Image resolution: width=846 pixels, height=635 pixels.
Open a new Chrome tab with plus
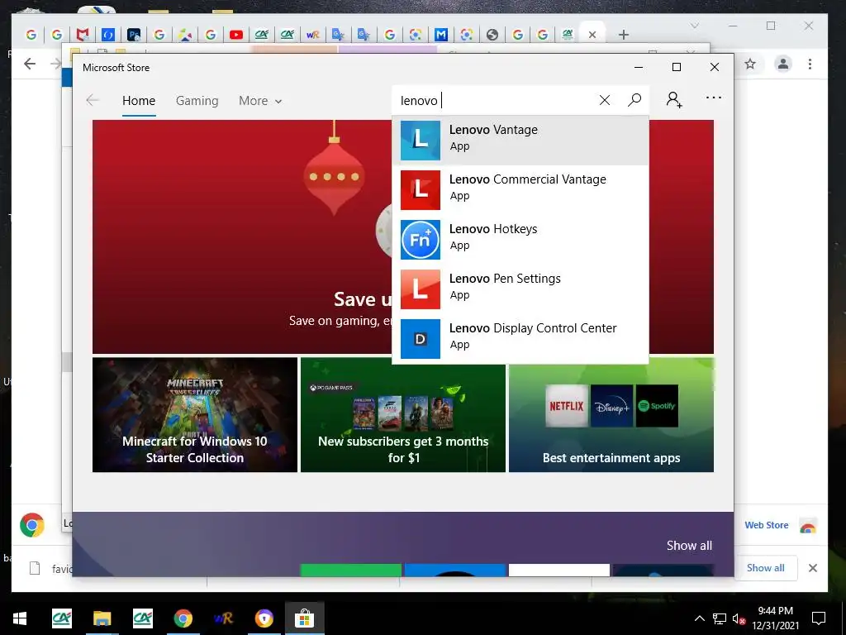[x=624, y=35]
